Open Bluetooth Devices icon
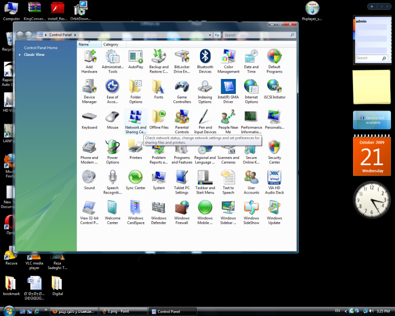Screen dimensions: 395x316 205,61
